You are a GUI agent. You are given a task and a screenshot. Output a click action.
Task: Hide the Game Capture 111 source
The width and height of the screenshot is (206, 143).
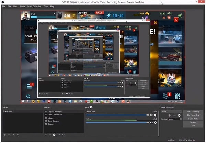coord(46,115)
